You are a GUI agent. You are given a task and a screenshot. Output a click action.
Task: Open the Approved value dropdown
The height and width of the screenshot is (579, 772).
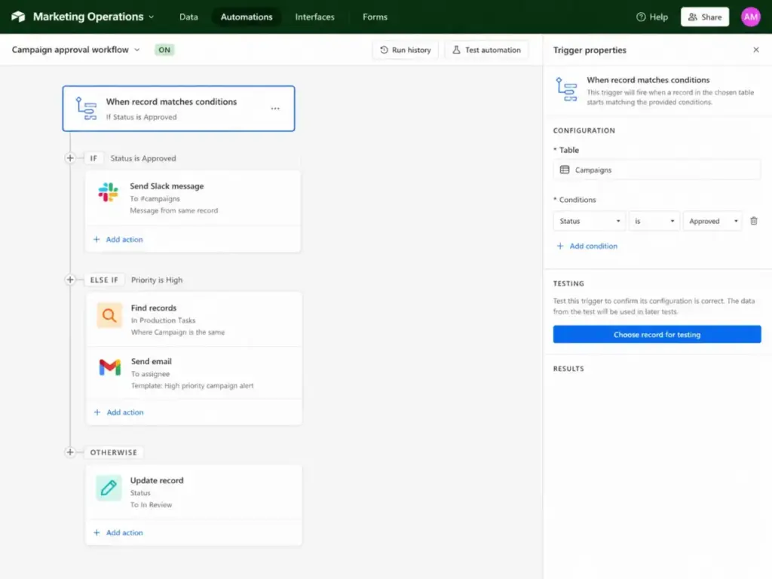713,221
